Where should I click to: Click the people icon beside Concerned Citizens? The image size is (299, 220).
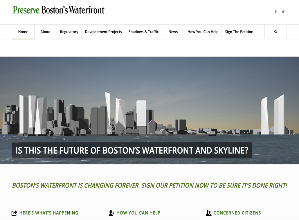(x=208, y=213)
